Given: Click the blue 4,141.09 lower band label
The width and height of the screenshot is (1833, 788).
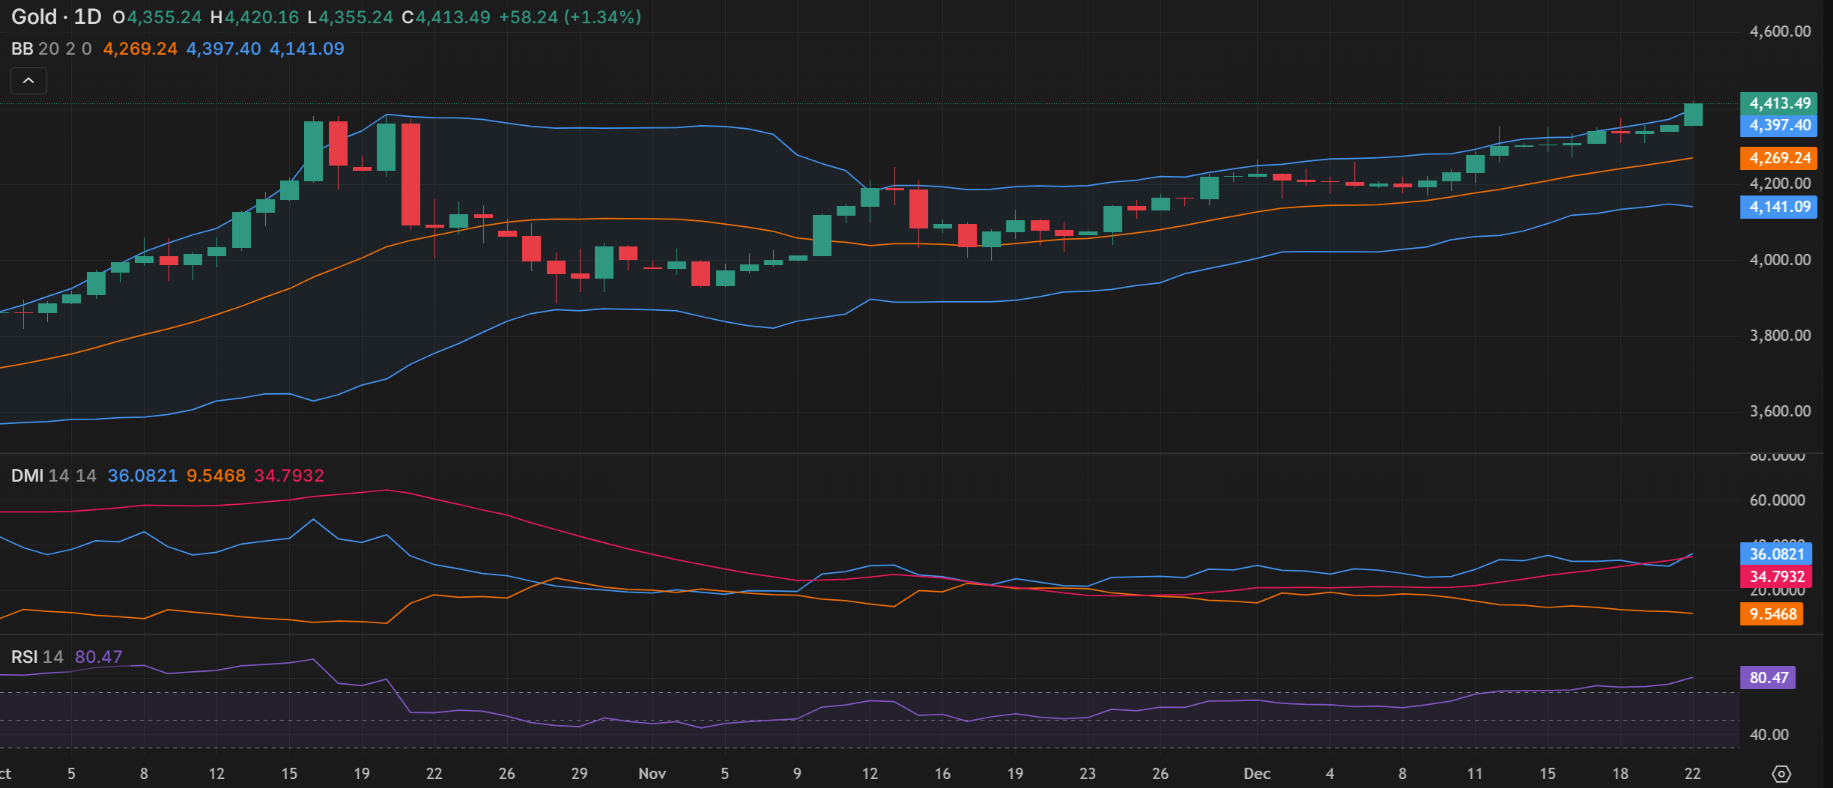Looking at the screenshot, I should tap(1779, 207).
